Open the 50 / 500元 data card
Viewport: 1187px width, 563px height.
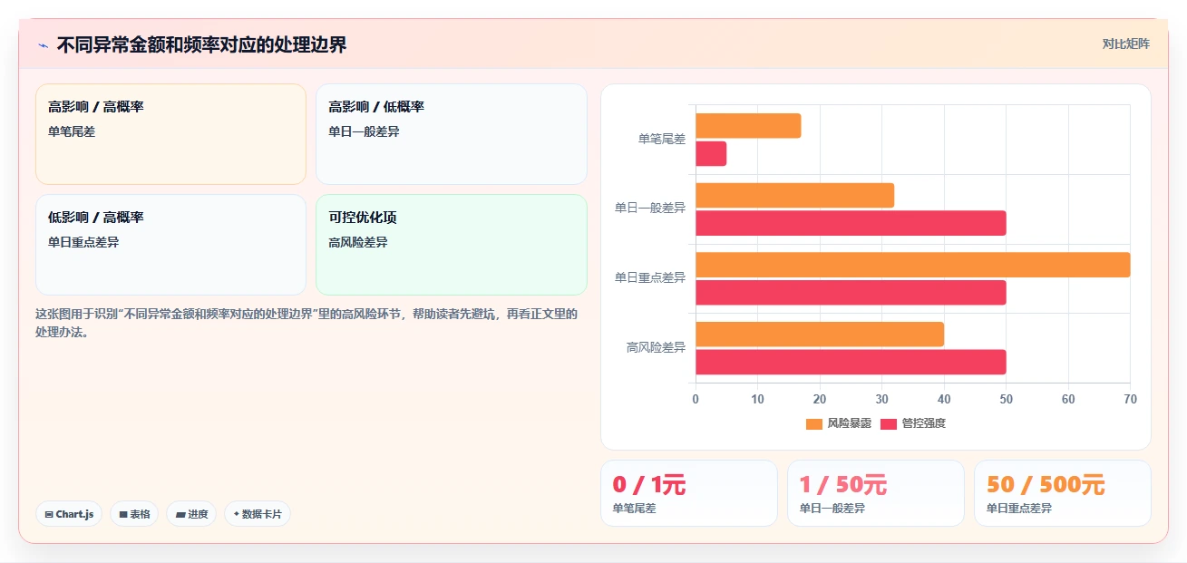(x=1063, y=493)
